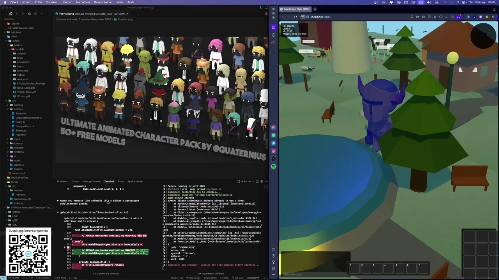Open a new browser tab with the plus button

point(315,9)
